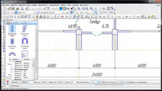
Task: Collapse the Габариты property group
Action: tap(13, 61)
